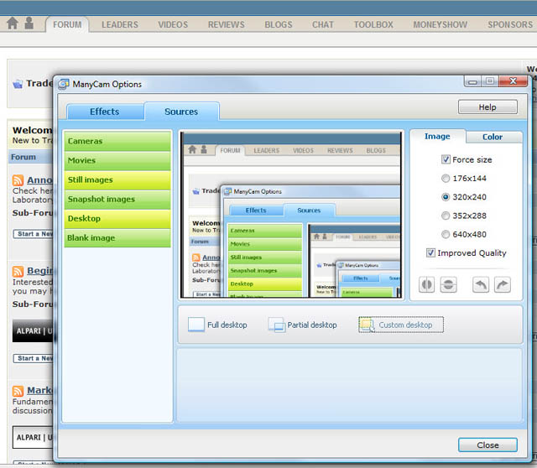Click the Mark forum link
This screenshot has height=468, width=537.
39,390
